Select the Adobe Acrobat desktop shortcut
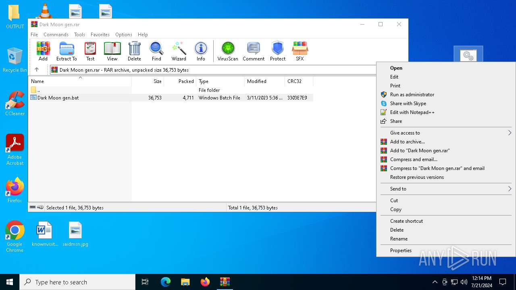The image size is (516, 290). [15, 149]
